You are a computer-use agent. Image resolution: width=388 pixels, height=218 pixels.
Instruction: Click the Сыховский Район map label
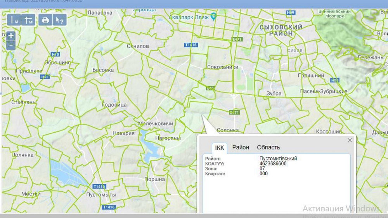coord(281,30)
